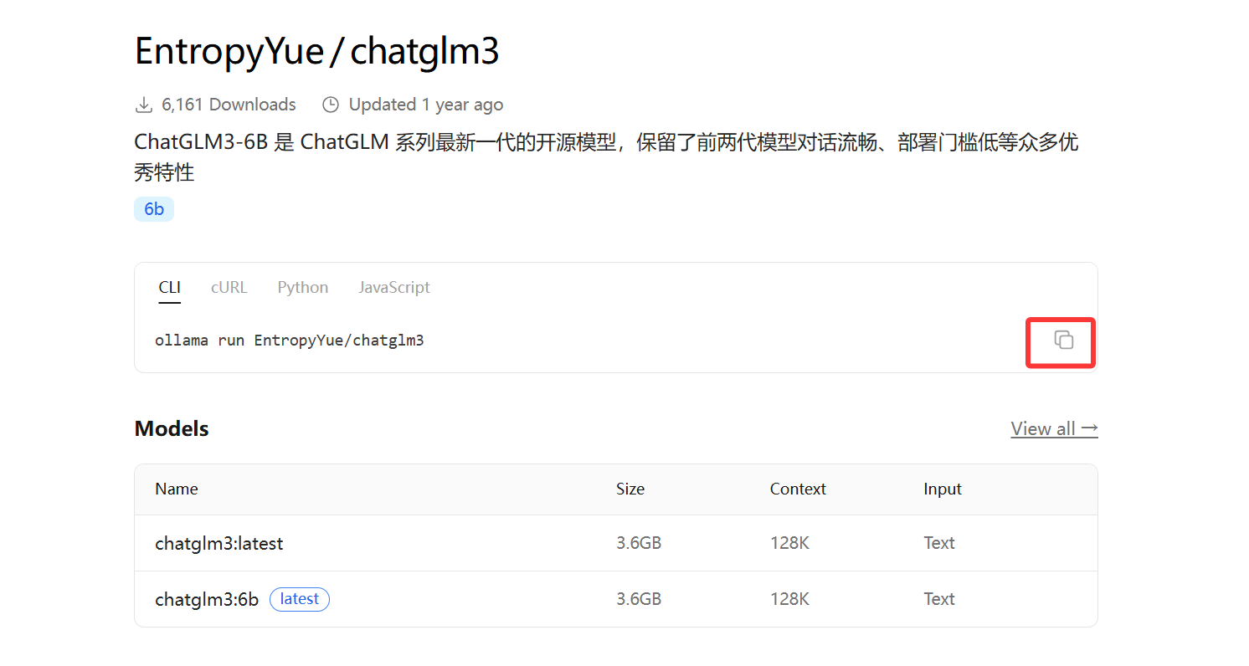Click the Text input in chatglm3:latest row
1249x666 pixels.
pos(939,543)
